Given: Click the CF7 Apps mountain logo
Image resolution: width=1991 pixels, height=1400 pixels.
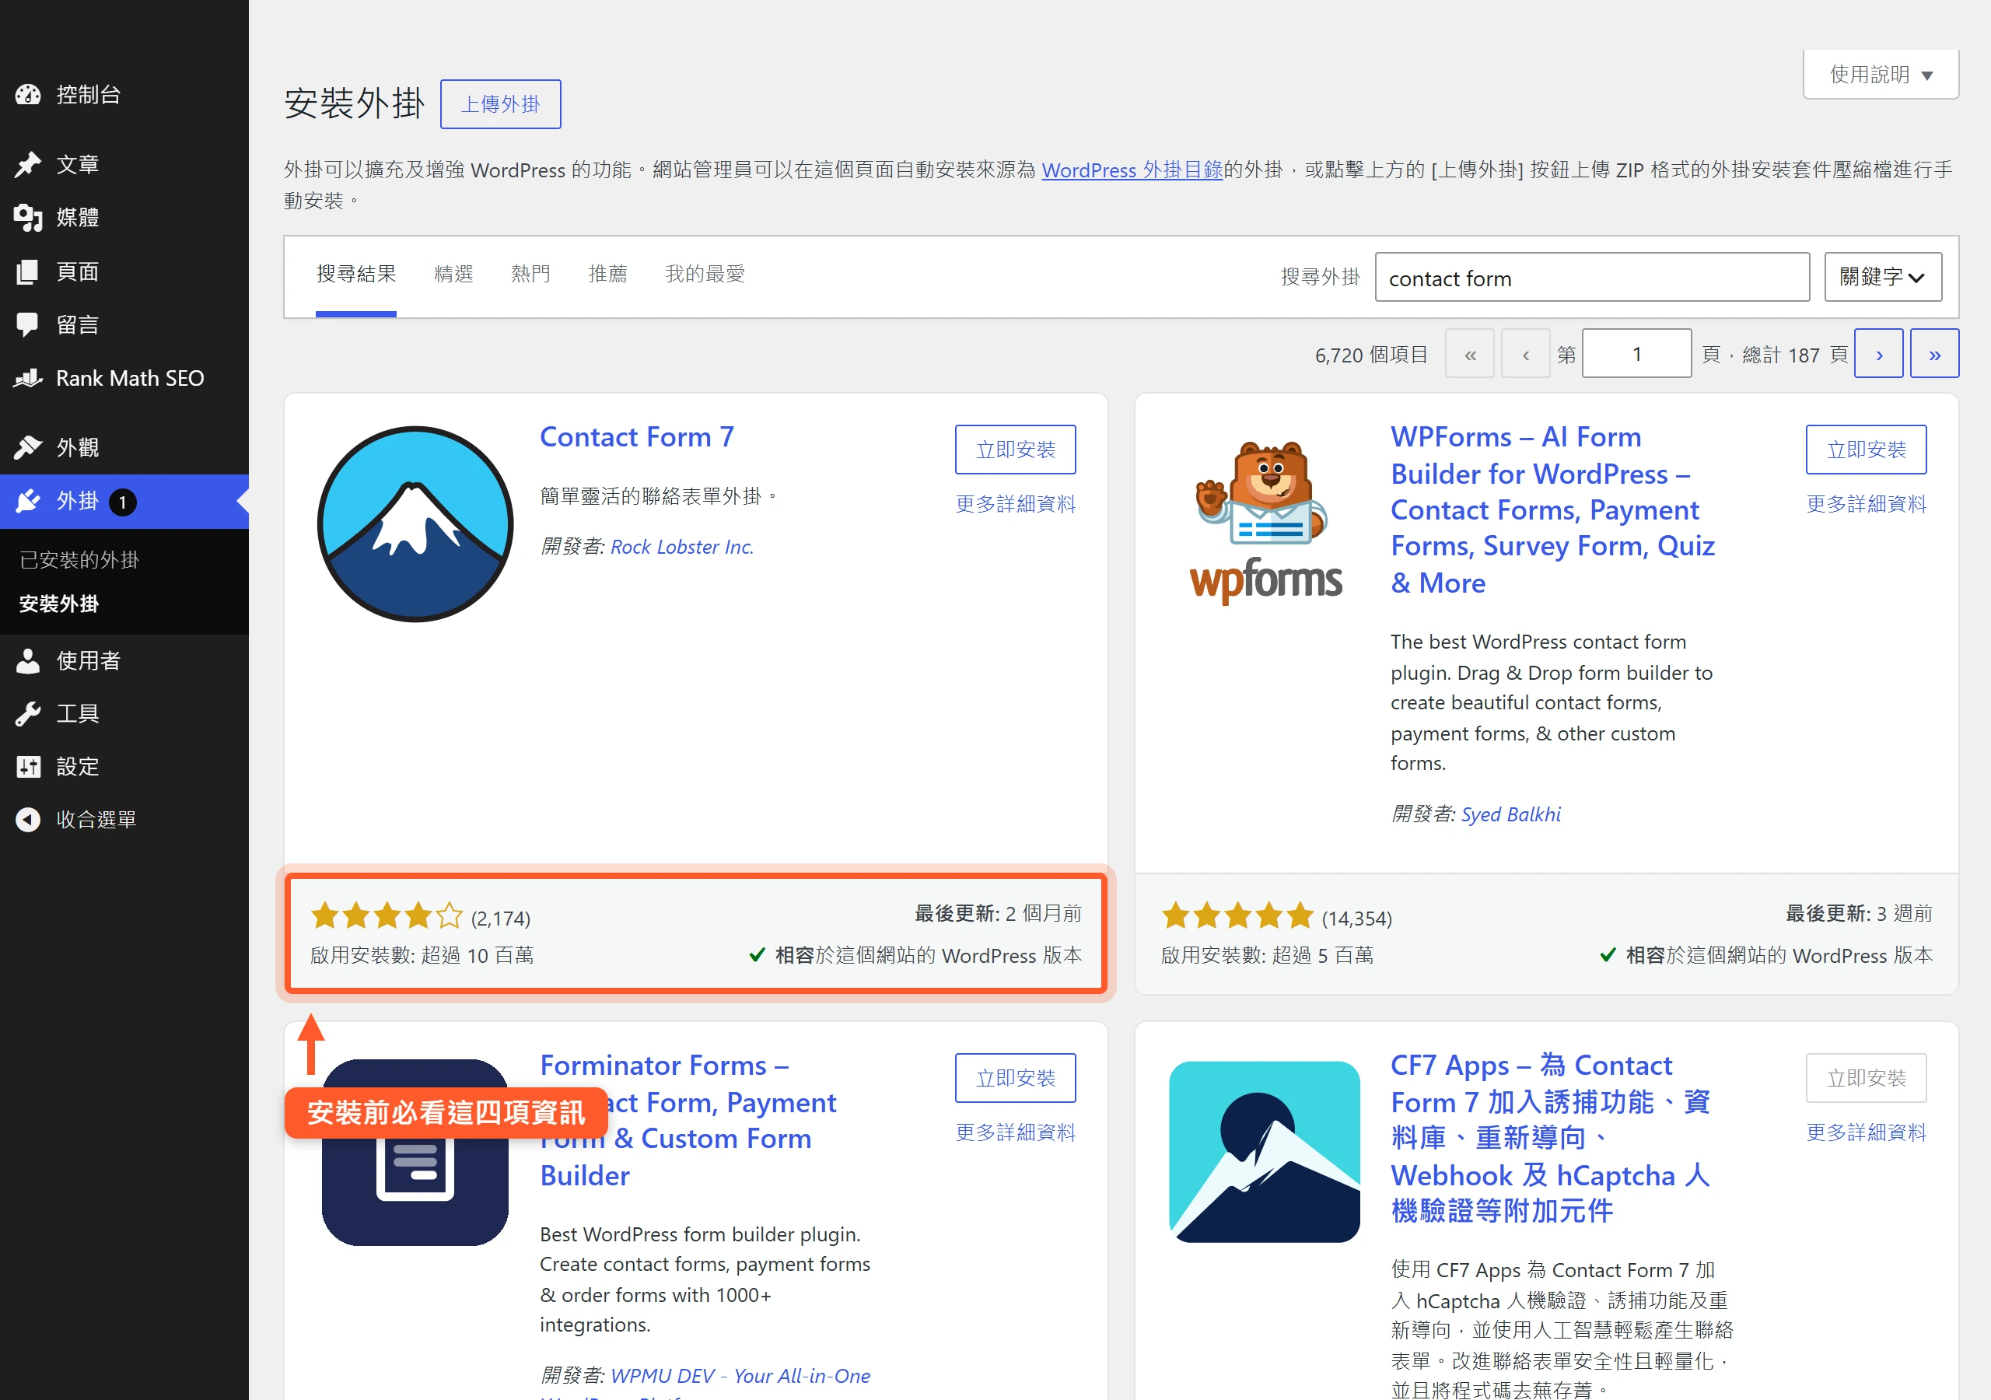Looking at the screenshot, I should click(1265, 1152).
